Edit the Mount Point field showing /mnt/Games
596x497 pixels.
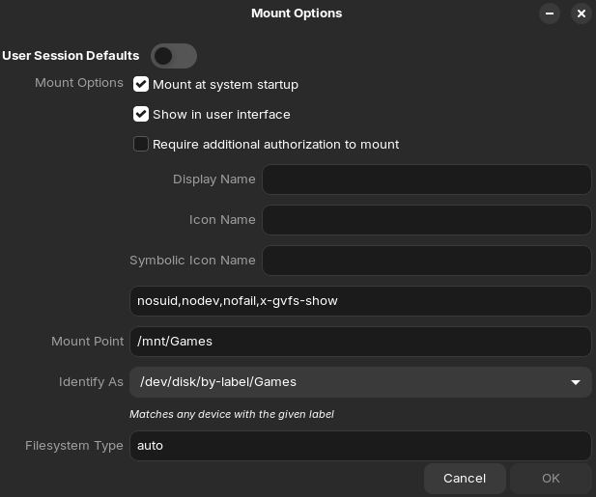point(358,342)
